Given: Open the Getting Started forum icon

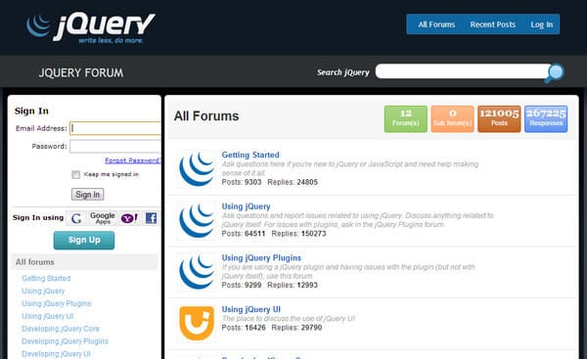Looking at the screenshot, I should [x=197, y=169].
